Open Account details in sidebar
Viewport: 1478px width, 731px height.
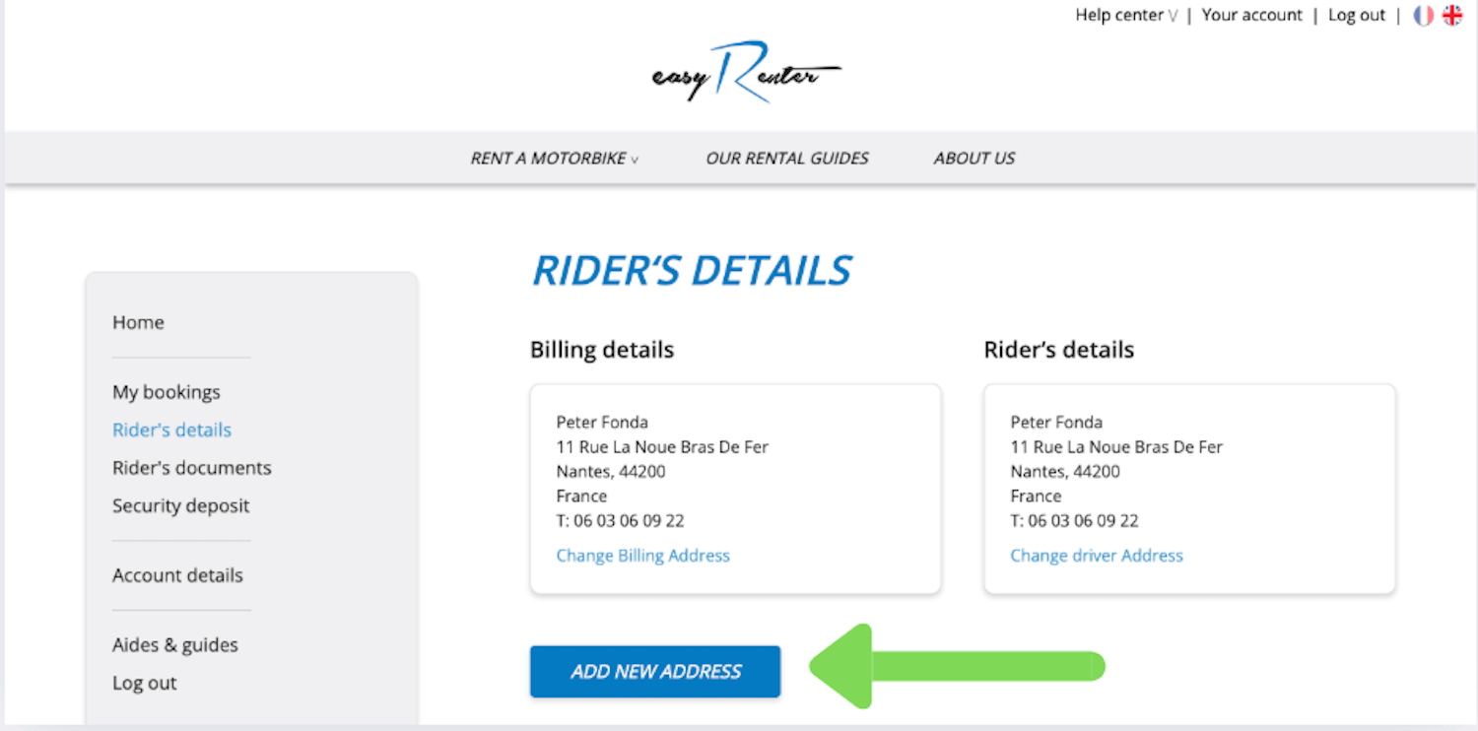point(177,575)
